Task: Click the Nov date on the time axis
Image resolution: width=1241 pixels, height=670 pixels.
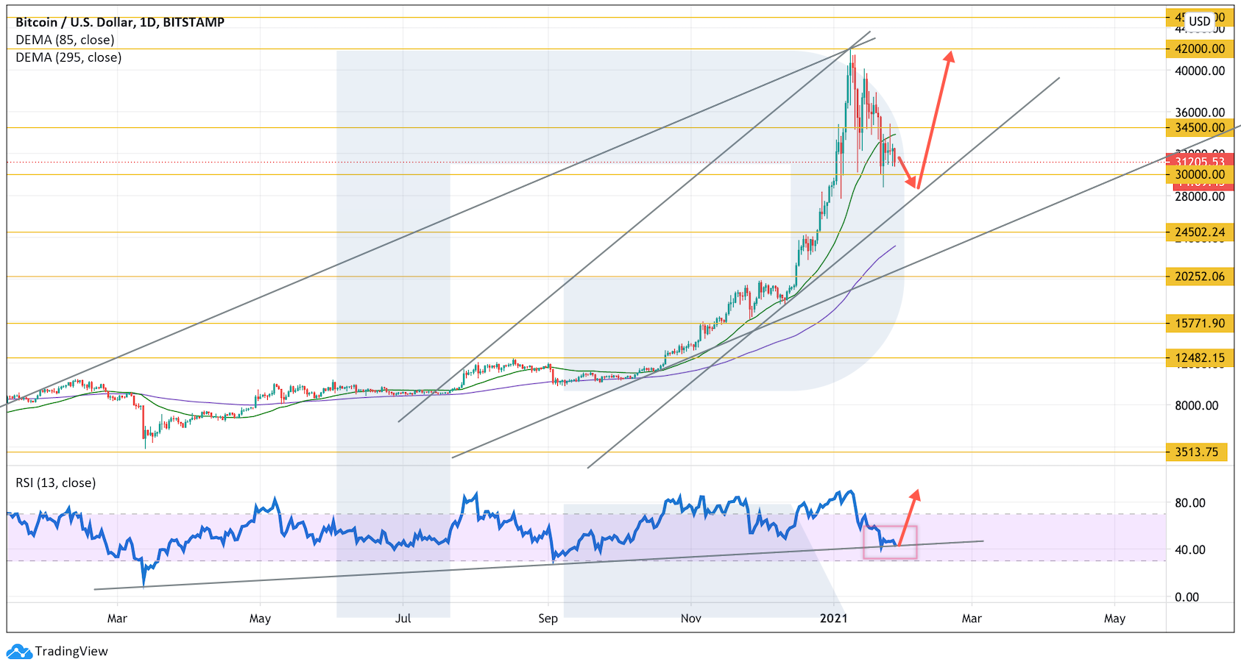Action: 690,619
